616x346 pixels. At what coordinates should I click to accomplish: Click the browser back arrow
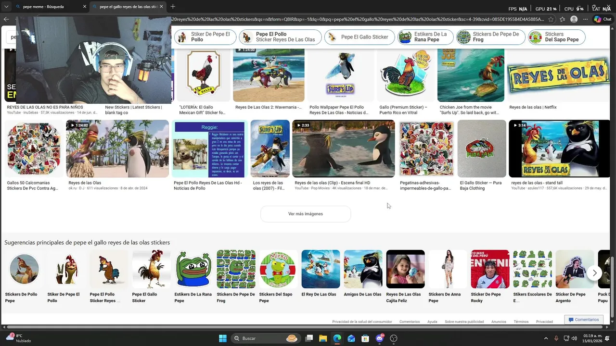click(x=6, y=19)
